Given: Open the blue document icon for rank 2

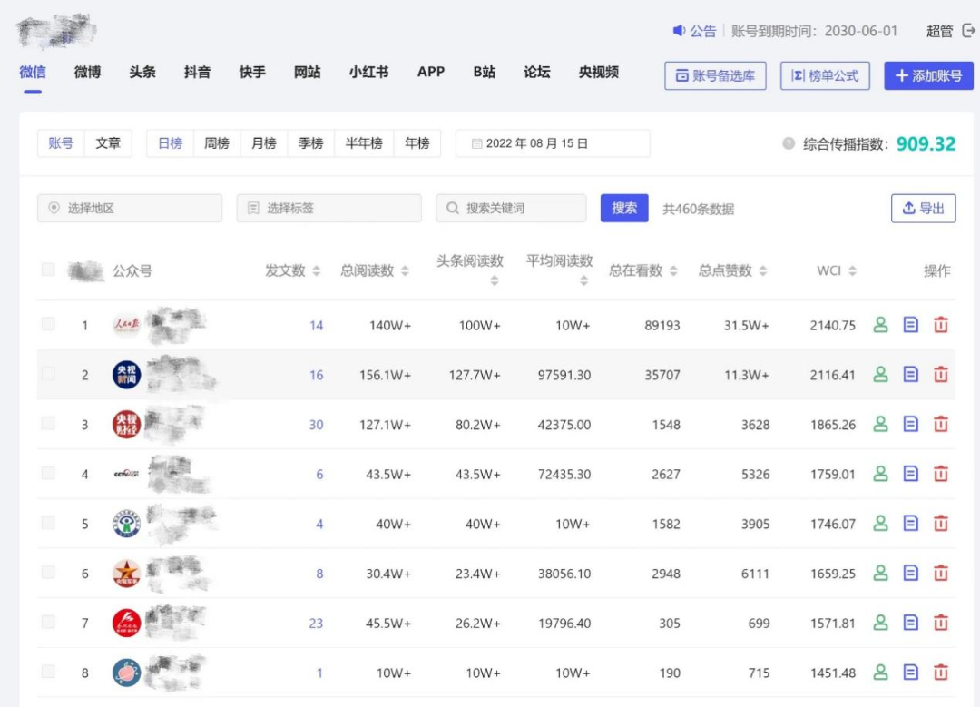Looking at the screenshot, I should (x=910, y=374).
